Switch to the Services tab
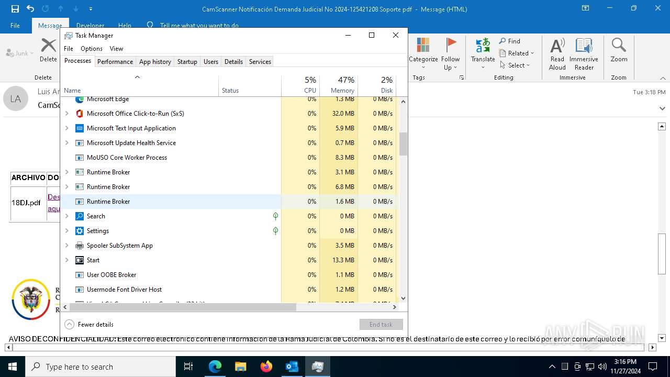This screenshot has height=377, width=670. coord(260,62)
